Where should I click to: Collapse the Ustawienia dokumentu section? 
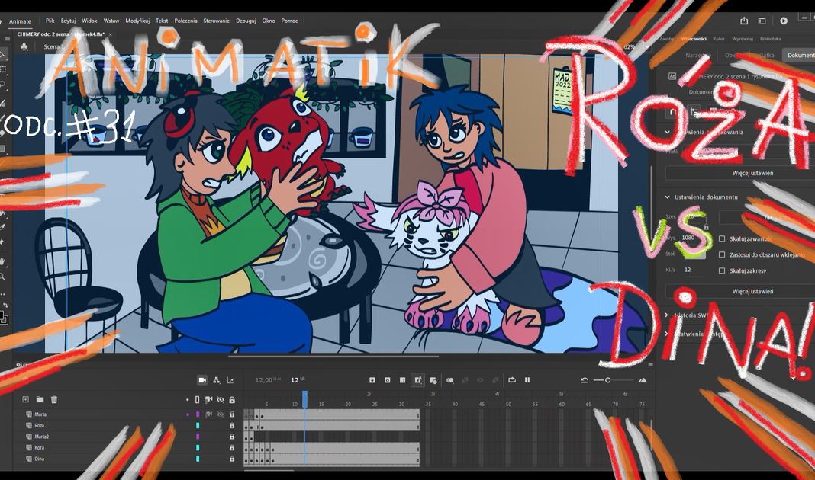(668, 197)
